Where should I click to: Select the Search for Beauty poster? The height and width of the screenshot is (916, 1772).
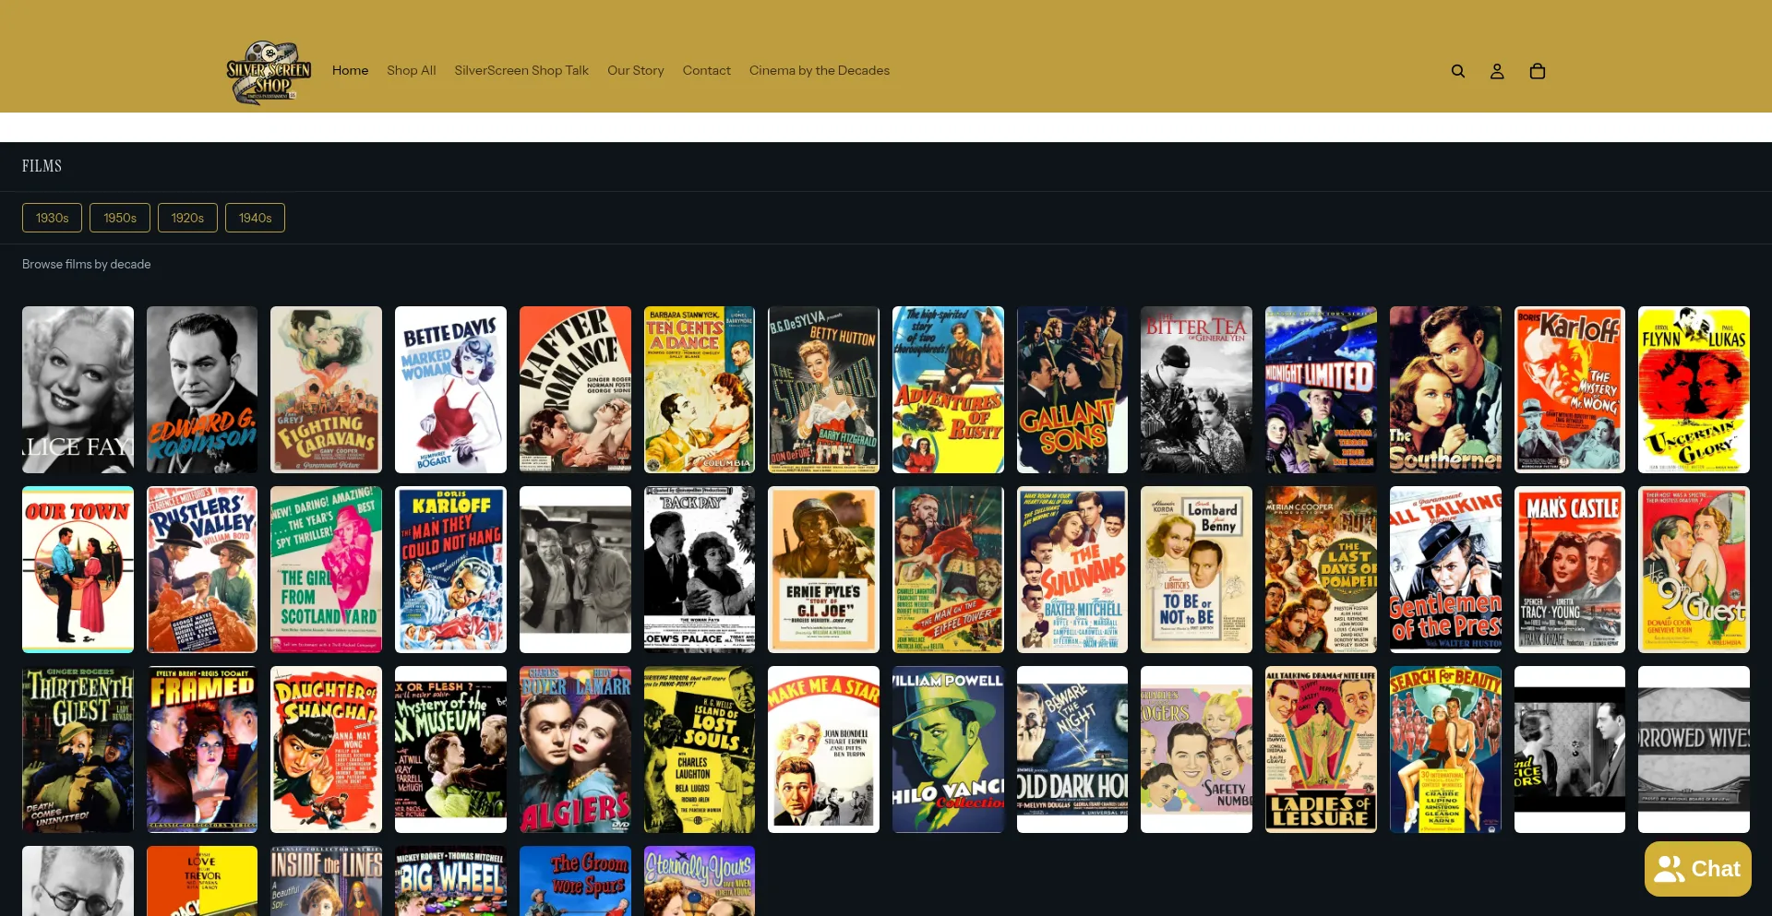click(1445, 749)
